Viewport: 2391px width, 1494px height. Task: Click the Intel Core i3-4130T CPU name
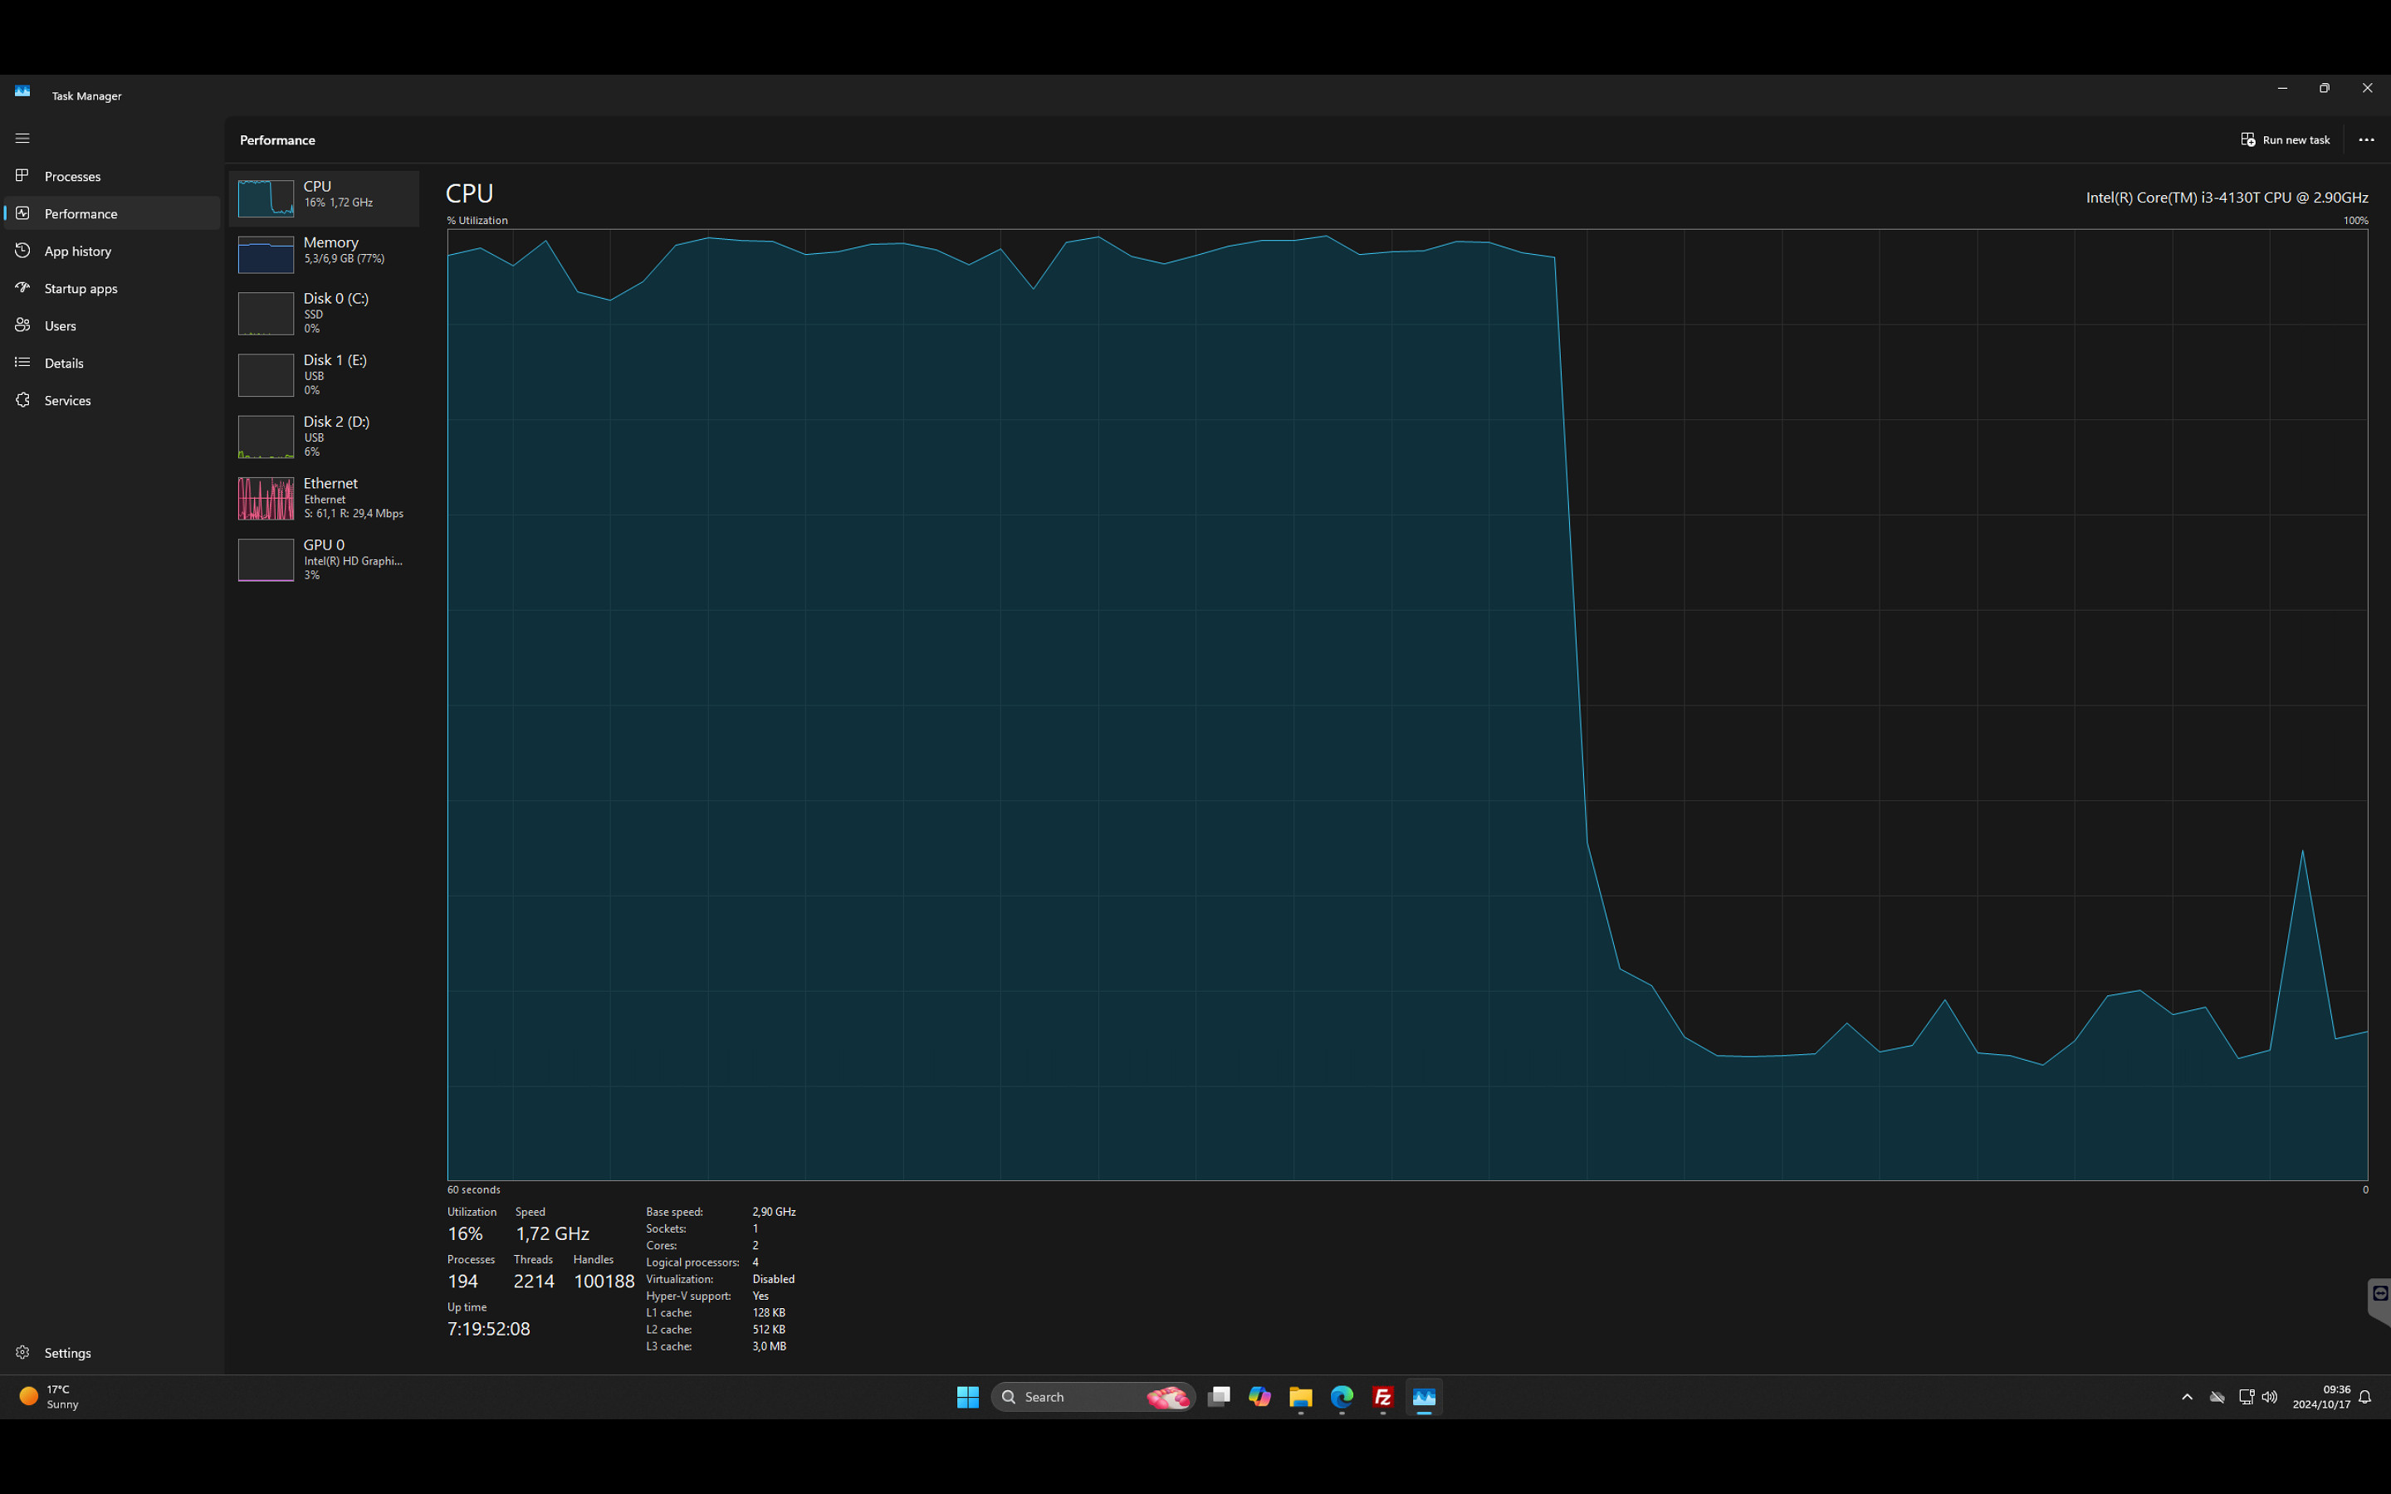point(2226,198)
